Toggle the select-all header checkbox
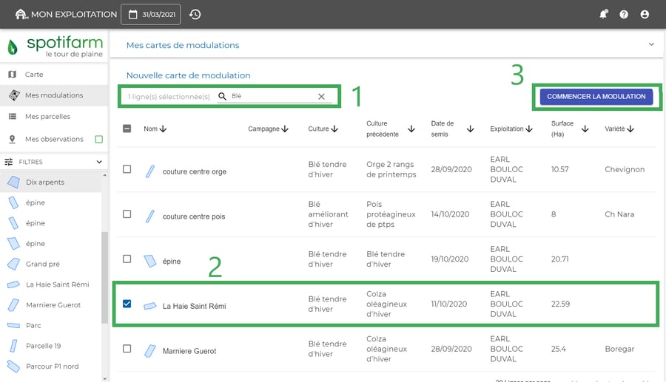 coord(127,129)
